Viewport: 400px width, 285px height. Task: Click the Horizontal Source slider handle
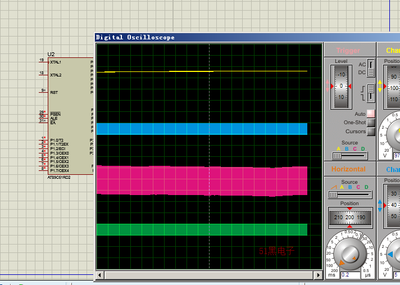(333, 195)
